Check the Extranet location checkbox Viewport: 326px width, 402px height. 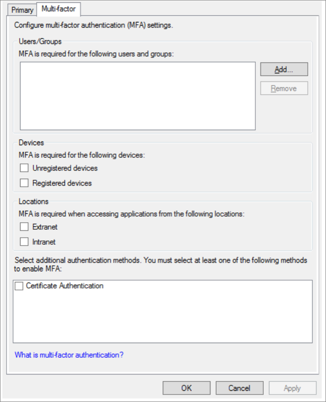pos(24,227)
